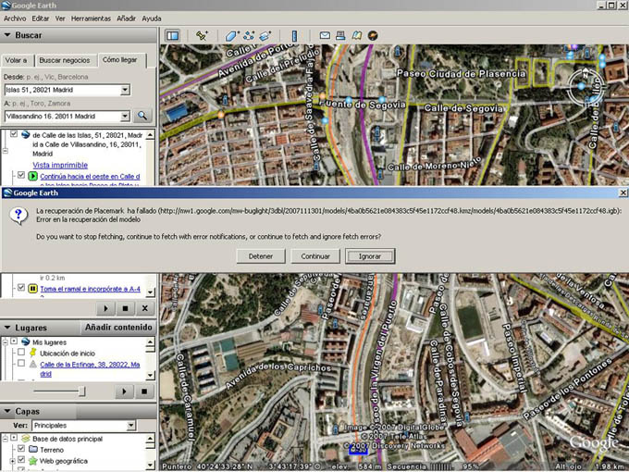Switch to the Buscar negocios tab
The height and width of the screenshot is (472, 629).
tap(65, 60)
